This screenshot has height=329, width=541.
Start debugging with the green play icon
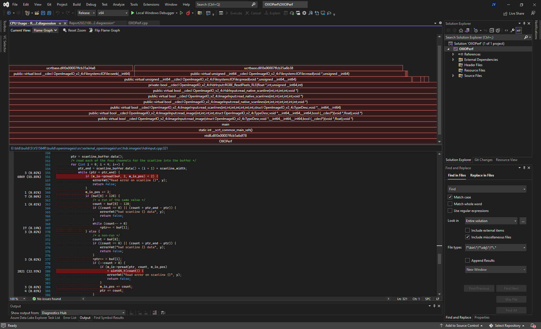pos(132,13)
